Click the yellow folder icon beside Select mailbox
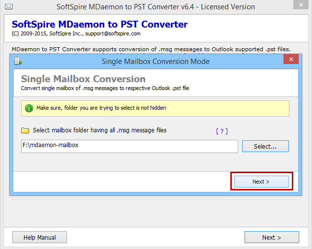 coord(25,130)
